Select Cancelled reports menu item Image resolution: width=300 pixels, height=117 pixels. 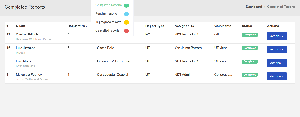[107, 30]
